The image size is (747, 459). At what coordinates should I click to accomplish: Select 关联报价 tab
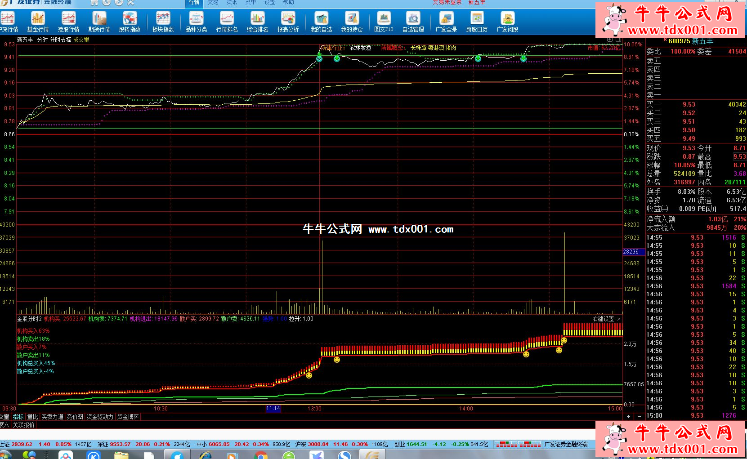pyautogui.click(x=23, y=424)
